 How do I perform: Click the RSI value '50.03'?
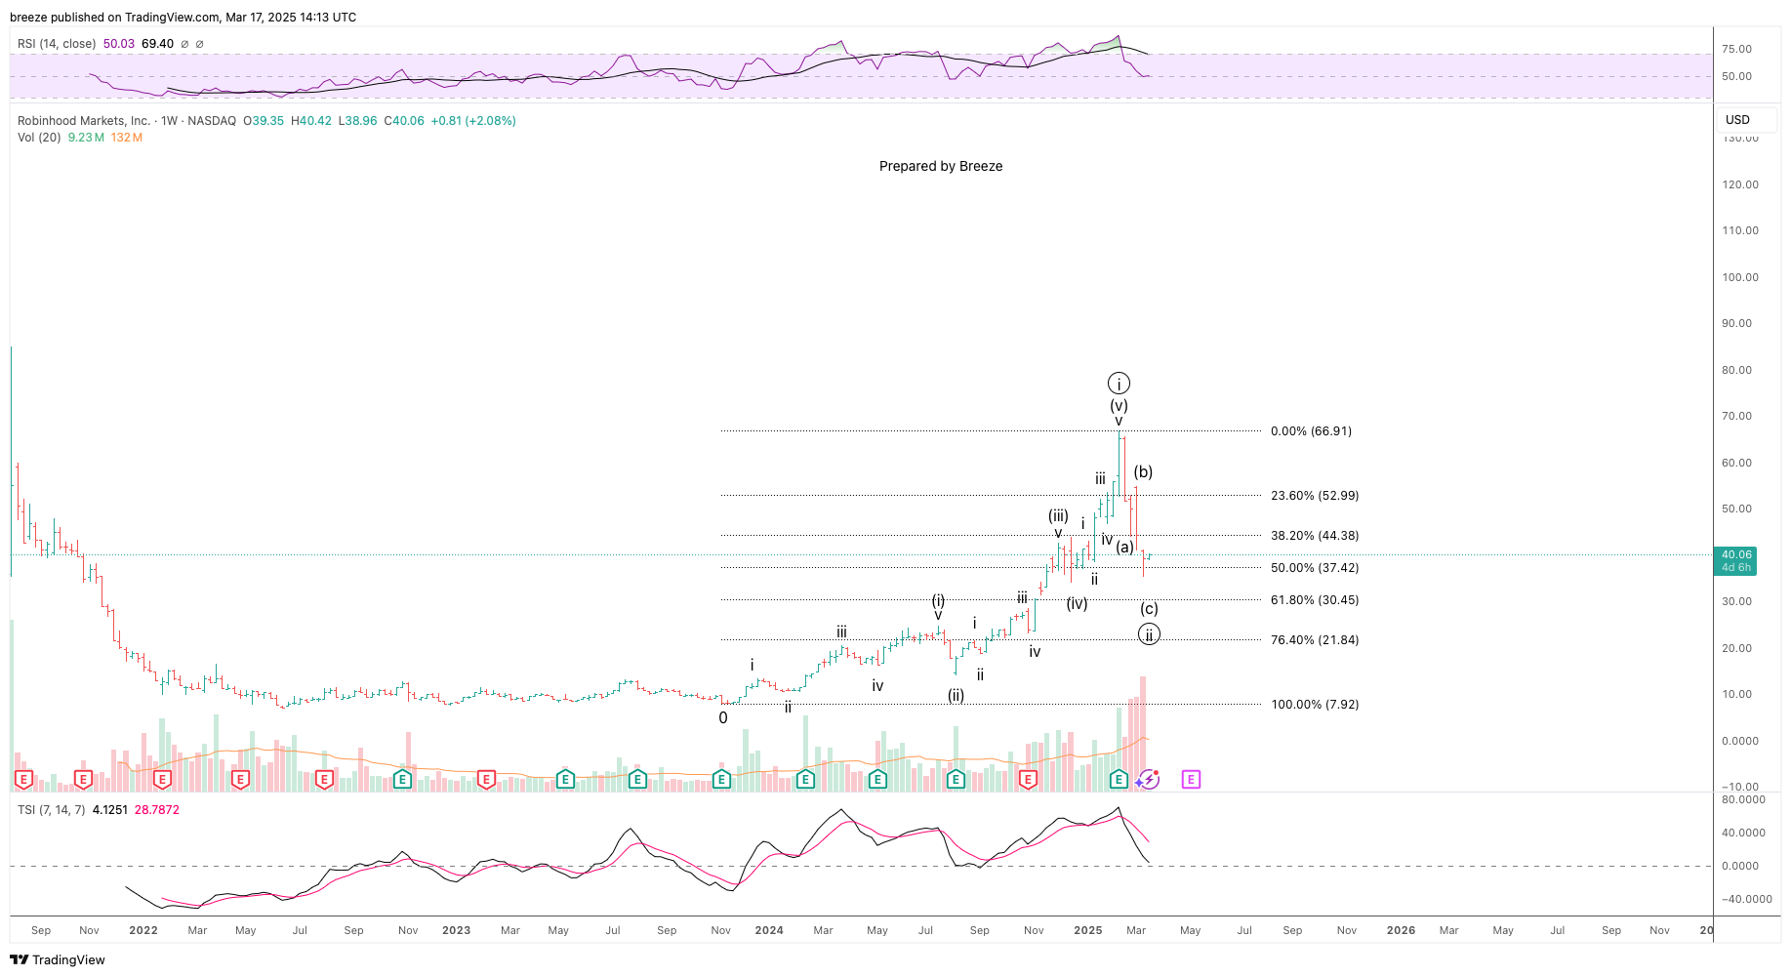(x=119, y=44)
